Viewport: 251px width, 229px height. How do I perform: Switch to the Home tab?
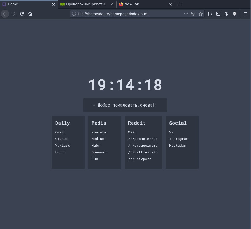point(29,4)
